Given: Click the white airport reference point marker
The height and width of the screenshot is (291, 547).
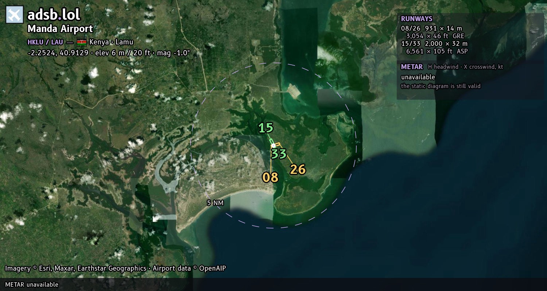Looking at the screenshot, I should click(273, 145).
